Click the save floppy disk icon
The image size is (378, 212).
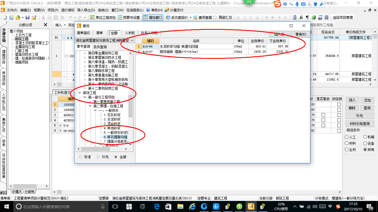pos(27,17)
